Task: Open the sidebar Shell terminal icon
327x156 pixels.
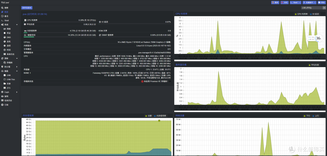Action: click(x=2, y=21)
